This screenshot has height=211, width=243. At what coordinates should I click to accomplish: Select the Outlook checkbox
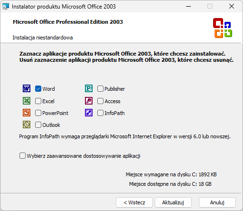tap(38, 125)
